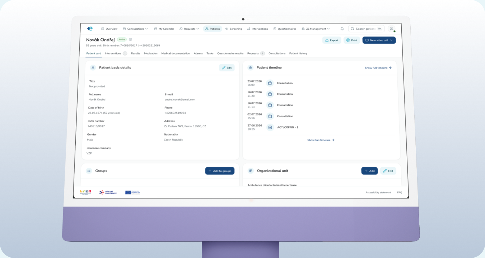This screenshot has height=258, width=485.
Task: Click Add in Organizational unit panel
Action: 369,171
